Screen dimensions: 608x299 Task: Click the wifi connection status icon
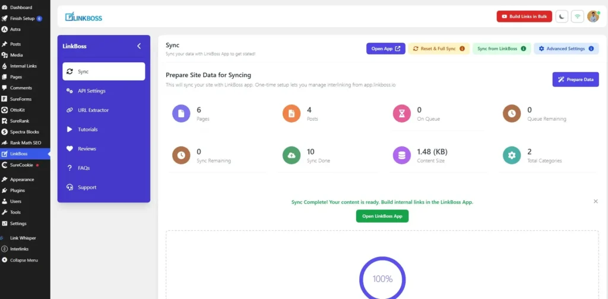(577, 16)
